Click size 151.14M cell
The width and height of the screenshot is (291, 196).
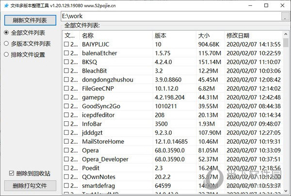210,62
